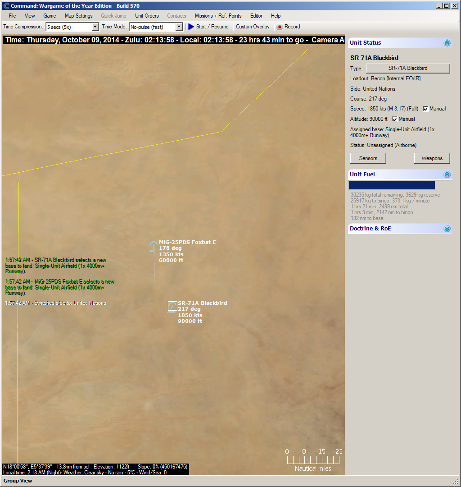
Task: Click the Sensors button
Action: tap(368, 158)
